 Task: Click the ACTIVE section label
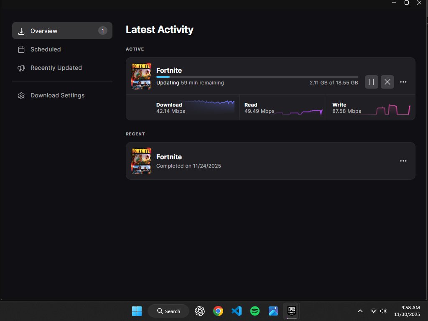135,49
